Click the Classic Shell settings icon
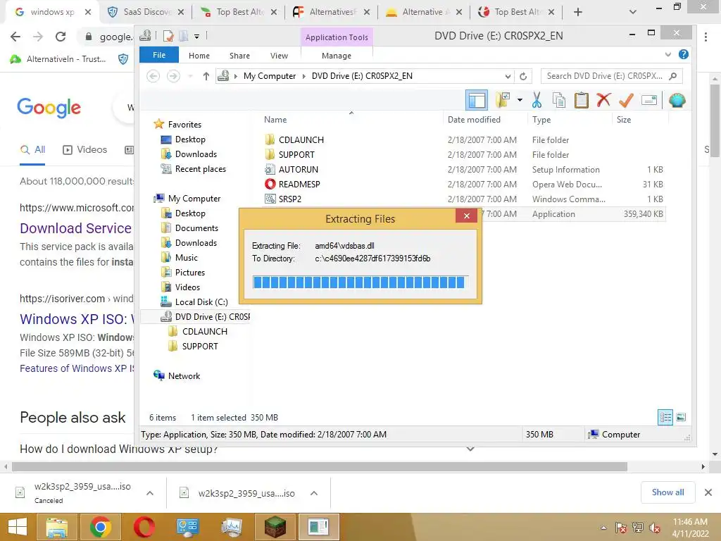The width and height of the screenshot is (721, 541). pyautogui.click(x=677, y=100)
